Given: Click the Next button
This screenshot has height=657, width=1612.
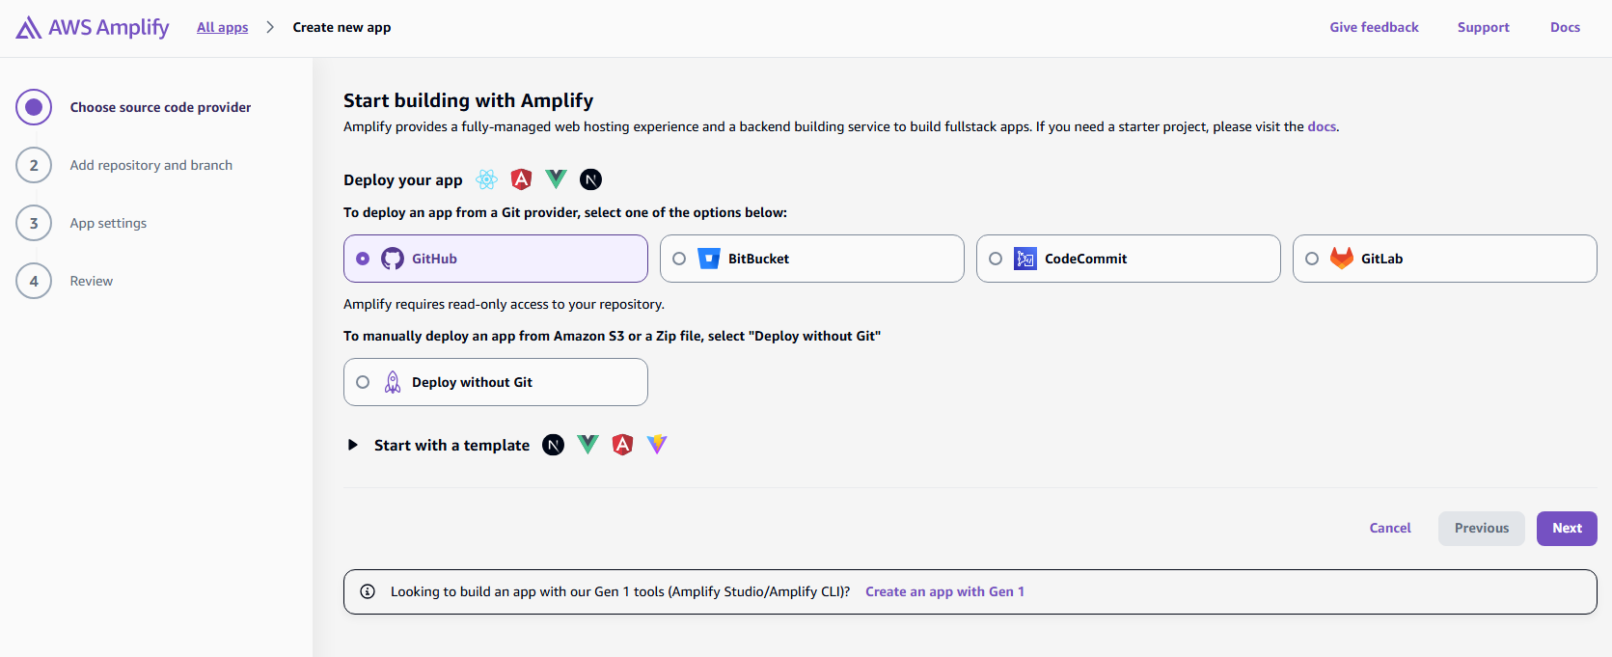Looking at the screenshot, I should [1567, 528].
